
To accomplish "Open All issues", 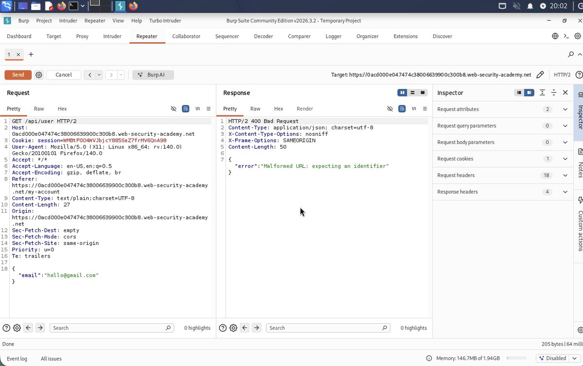I will [x=51, y=358].
